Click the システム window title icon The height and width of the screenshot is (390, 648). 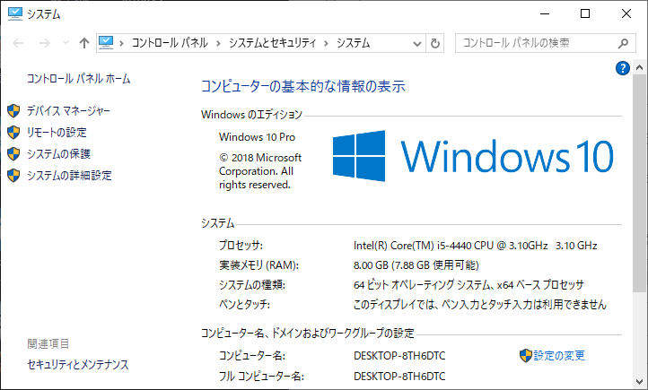pyautogui.click(x=15, y=13)
